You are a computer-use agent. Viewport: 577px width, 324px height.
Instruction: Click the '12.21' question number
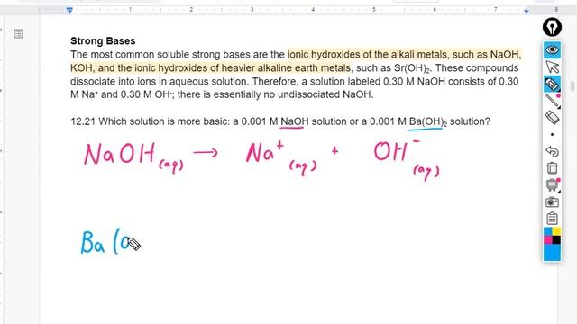[83, 121]
